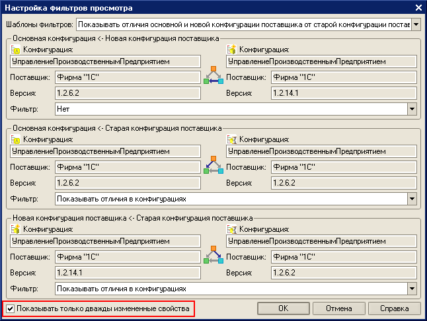
Task: Click new supplier configuration icon in first group
Action: (x=231, y=50)
